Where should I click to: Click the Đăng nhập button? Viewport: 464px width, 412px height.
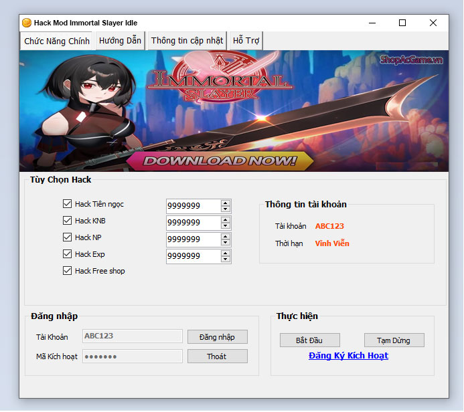point(217,337)
